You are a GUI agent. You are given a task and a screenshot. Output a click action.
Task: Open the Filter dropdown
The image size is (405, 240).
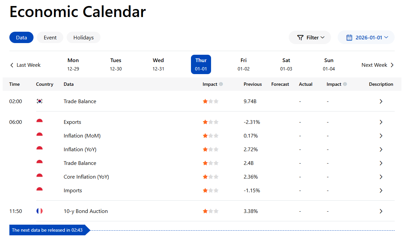pyautogui.click(x=310, y=37)
